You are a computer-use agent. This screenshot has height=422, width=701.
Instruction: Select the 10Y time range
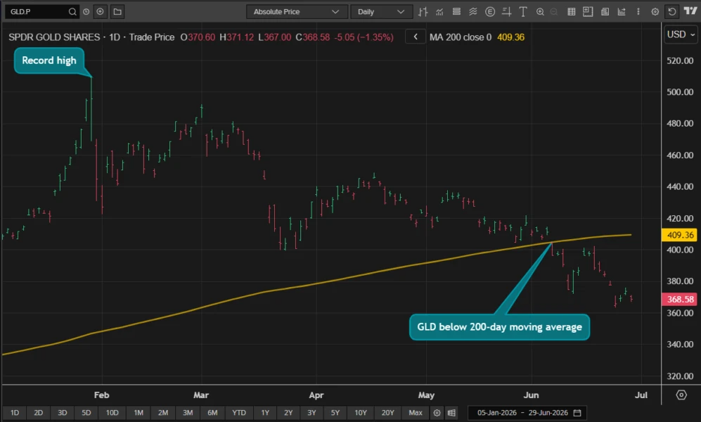click(361, 413)
